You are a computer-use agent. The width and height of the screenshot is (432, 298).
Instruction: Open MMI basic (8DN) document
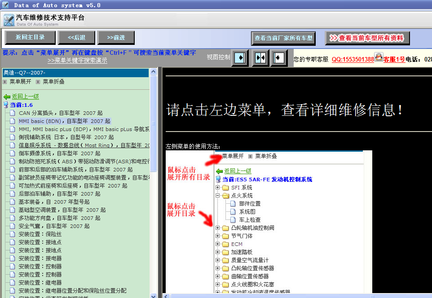[x=65, y=121]
